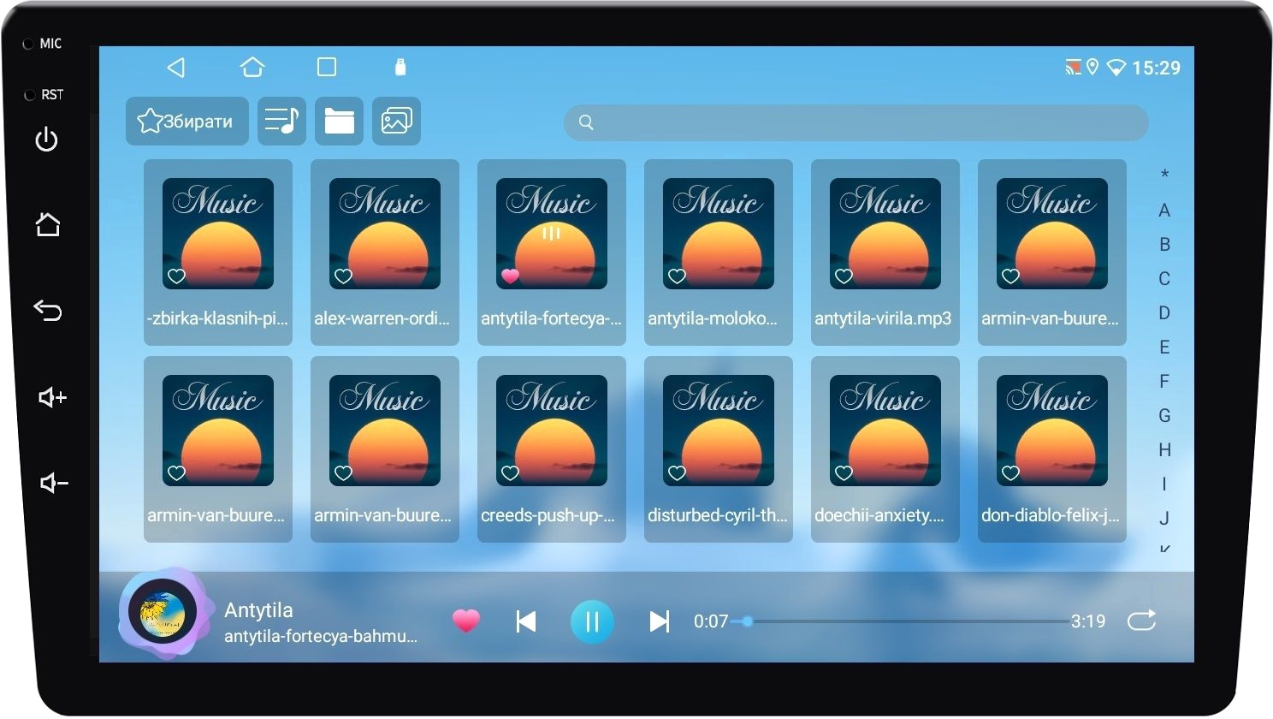Skip to the next track
Screen dimensions: 1273x719
659,621
